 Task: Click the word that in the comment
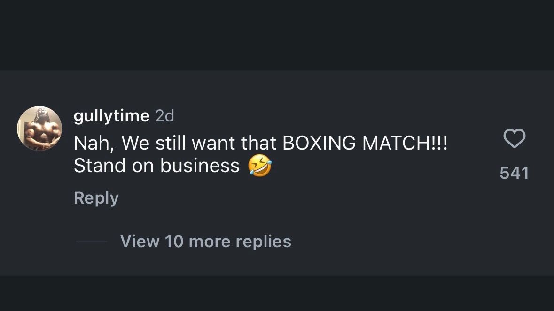point(259,144)
